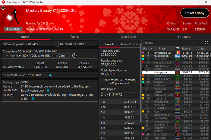Click Belgium flag beside florent2121
The height and width of the screenshot is (140, 211).
[x=178, y=135]
